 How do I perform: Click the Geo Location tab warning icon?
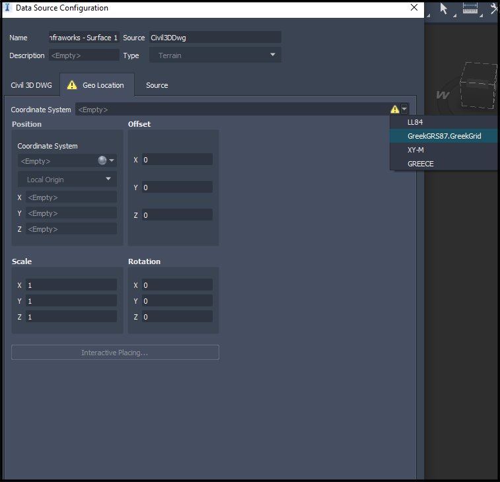pyautogui.click(x=72, y=85)
